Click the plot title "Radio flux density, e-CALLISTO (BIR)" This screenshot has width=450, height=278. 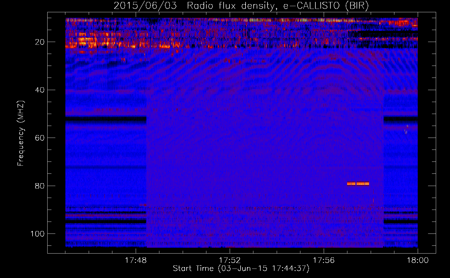278,6
